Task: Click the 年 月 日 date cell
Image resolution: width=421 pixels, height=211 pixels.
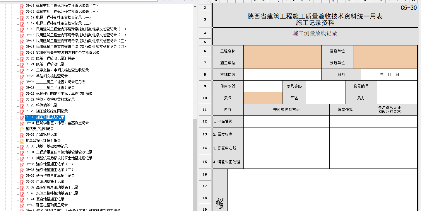Action: tap(389, 74)
